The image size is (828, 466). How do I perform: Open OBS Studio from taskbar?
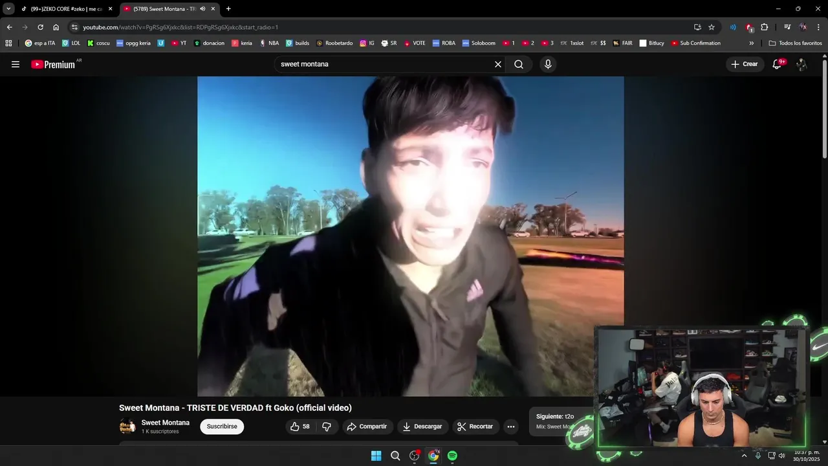point(415,456)
